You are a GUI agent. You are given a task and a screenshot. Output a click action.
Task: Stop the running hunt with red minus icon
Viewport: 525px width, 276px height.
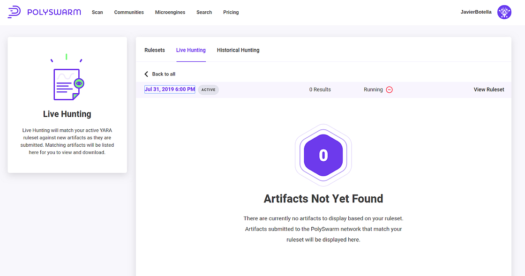389,90
